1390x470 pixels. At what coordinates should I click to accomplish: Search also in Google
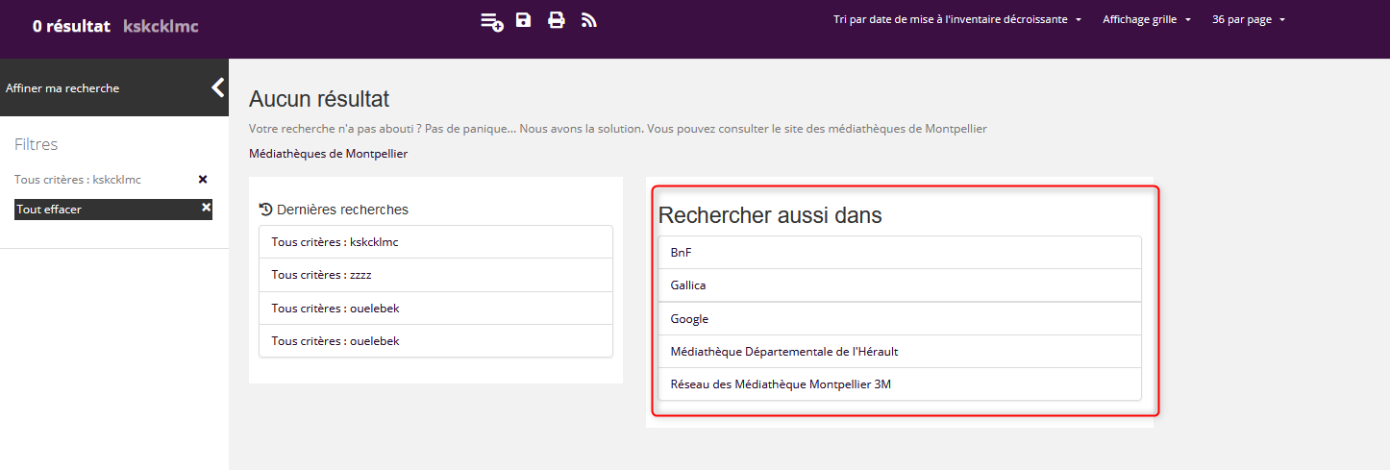(x=899, y=319)
